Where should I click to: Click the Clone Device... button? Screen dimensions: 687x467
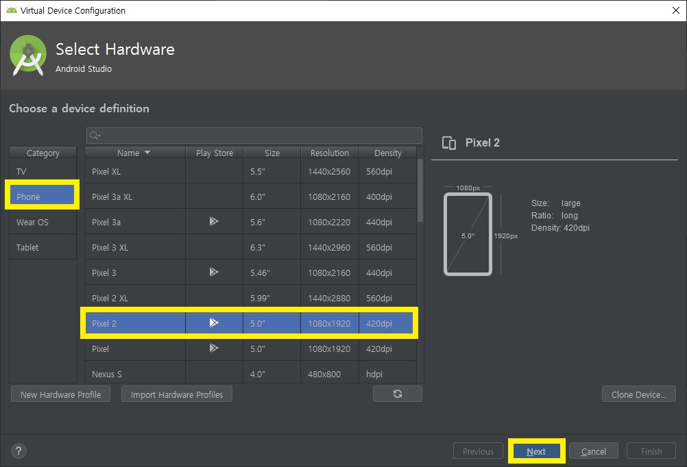click(639, 394)
